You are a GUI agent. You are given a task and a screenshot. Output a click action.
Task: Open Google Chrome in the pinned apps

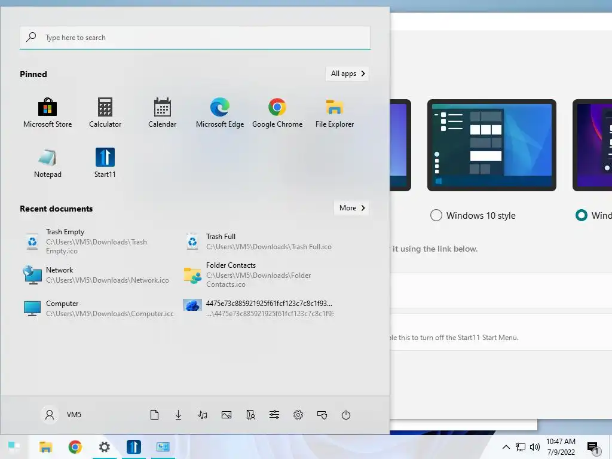(277, 113)
